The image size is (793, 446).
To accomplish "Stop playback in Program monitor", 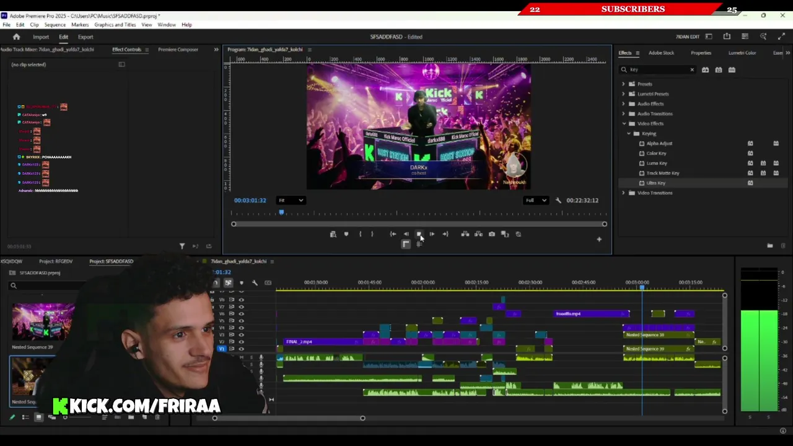I will pos(419,234).
